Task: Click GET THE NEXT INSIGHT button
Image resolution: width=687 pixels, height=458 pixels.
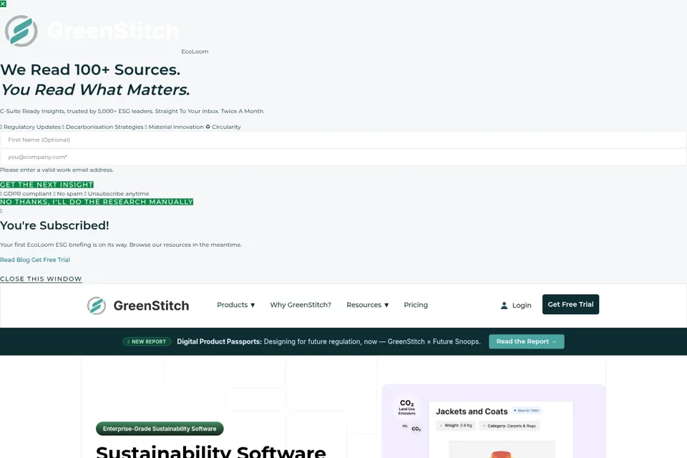Action: 47,185
